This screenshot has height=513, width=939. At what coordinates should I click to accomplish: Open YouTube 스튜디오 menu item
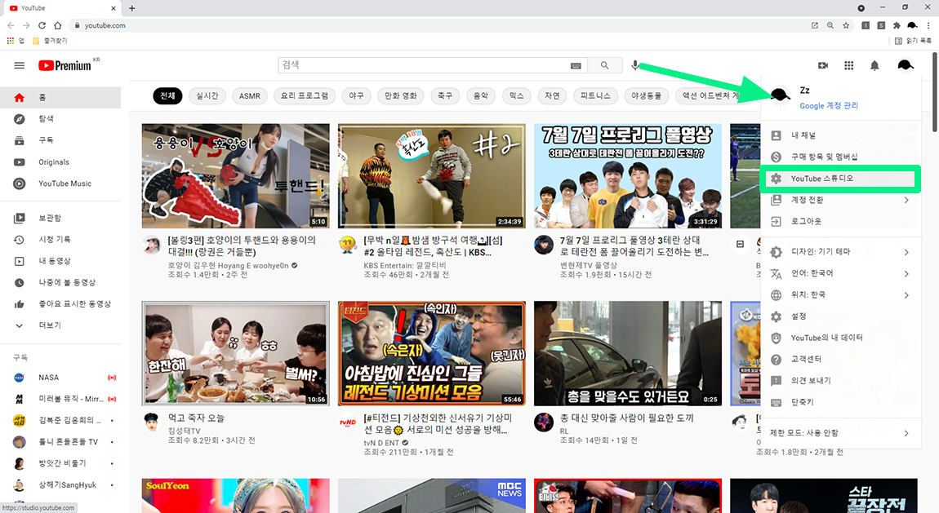coord(841,179)
